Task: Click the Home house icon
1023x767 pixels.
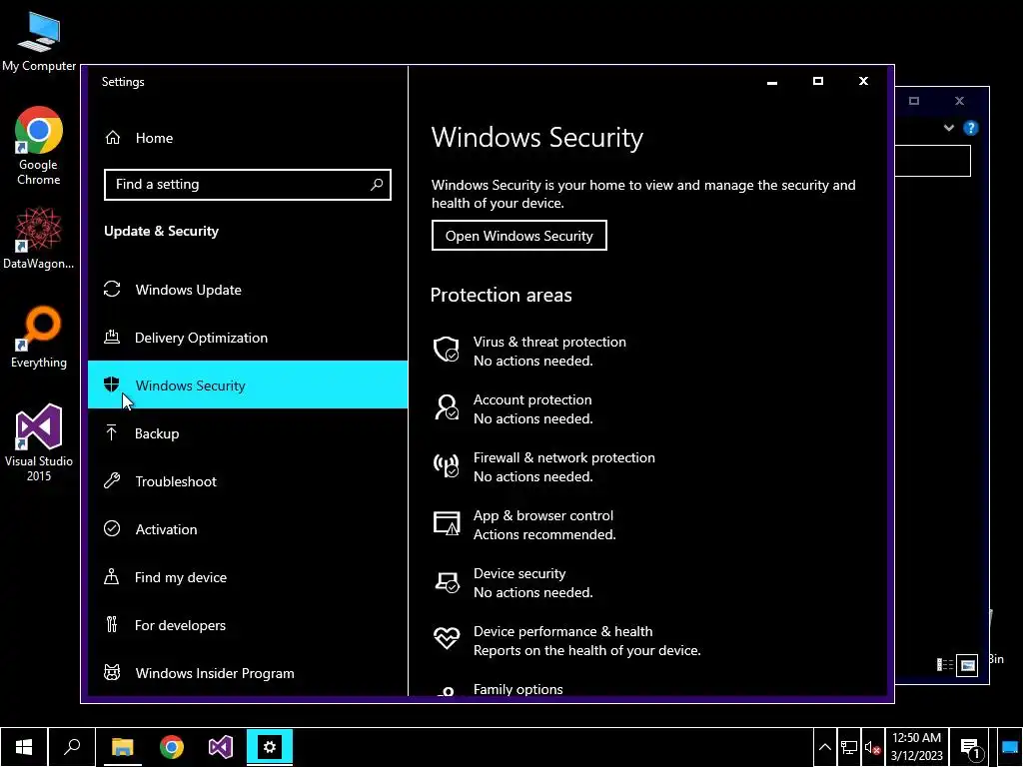Action: (113, 138)
